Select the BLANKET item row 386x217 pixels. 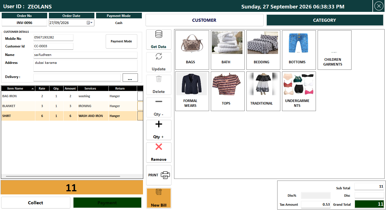(72, 106)
